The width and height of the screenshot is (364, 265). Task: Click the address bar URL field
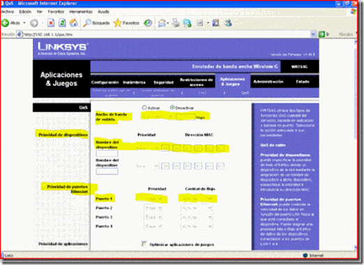click(x=166, y=34)
